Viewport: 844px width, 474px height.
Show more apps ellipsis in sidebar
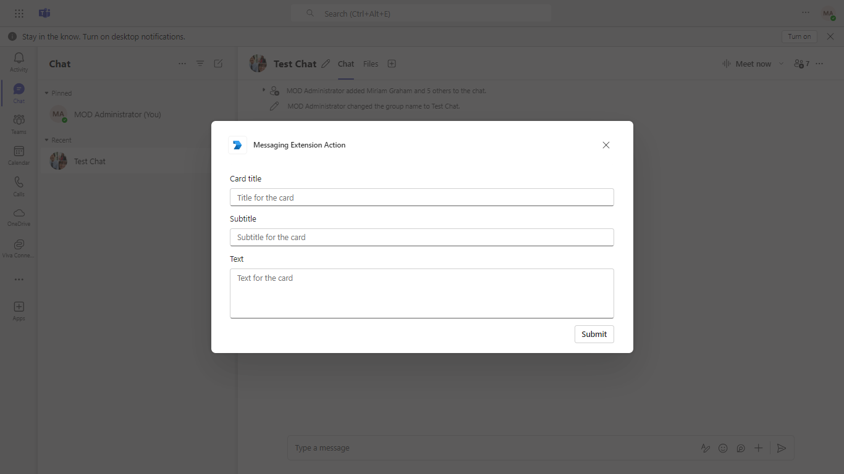19,280
